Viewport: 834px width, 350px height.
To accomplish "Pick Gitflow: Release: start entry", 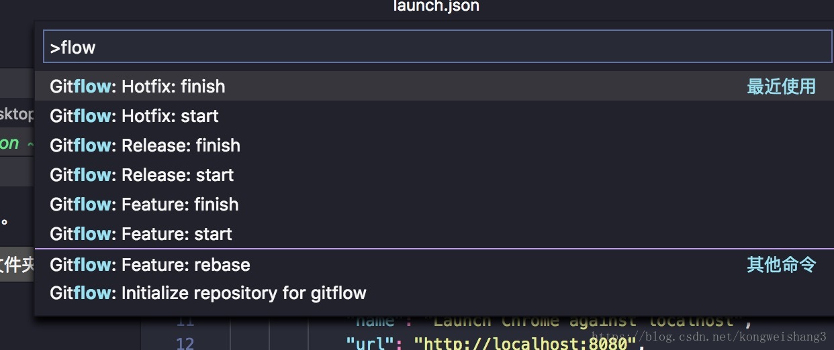I will (x=433, y=175).
